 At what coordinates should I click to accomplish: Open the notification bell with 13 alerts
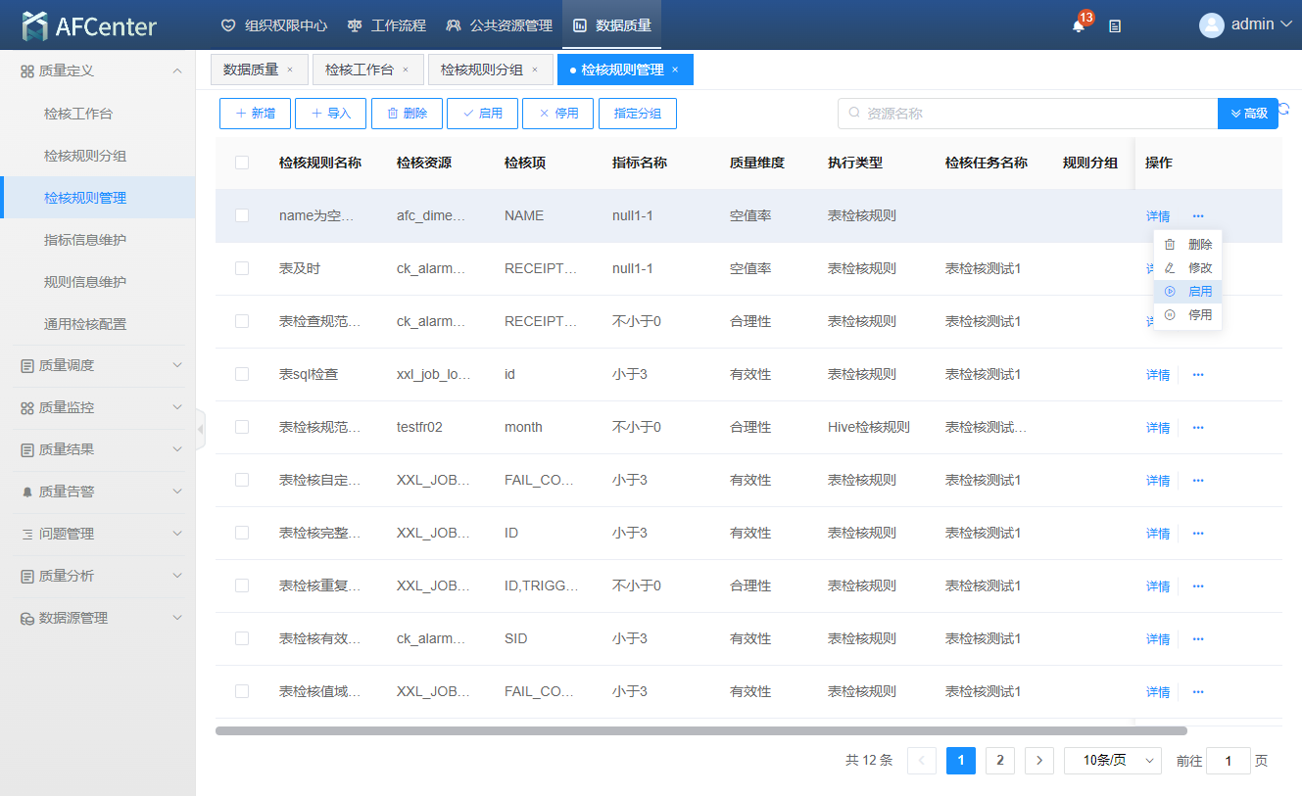pos(1079,26)
